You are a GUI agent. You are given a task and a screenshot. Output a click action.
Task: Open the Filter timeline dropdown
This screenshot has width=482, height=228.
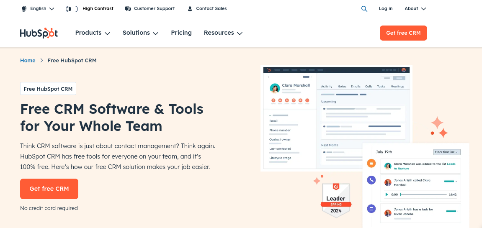coord(447,152)
